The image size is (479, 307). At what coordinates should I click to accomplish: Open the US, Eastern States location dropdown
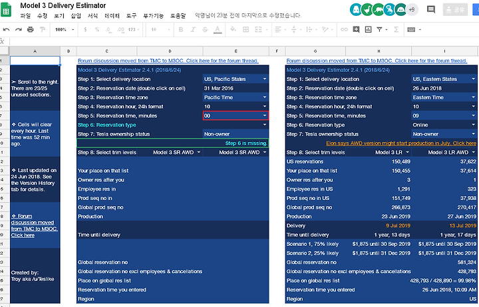(x=474, y=79)
